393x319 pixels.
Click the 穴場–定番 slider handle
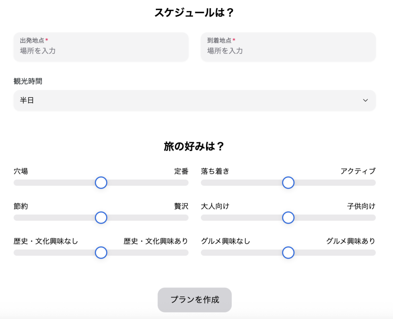coord(101,183)
